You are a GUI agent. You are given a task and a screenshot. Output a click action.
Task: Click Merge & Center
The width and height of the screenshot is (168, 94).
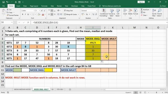71,14
